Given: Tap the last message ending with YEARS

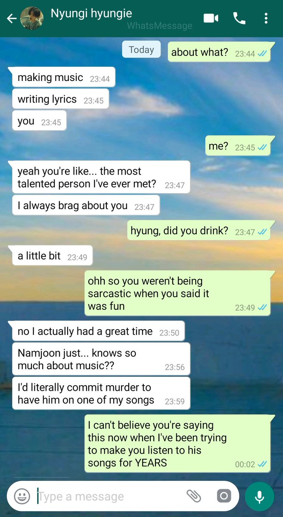Looking at the screenshot, I should [x=177, y=444].
